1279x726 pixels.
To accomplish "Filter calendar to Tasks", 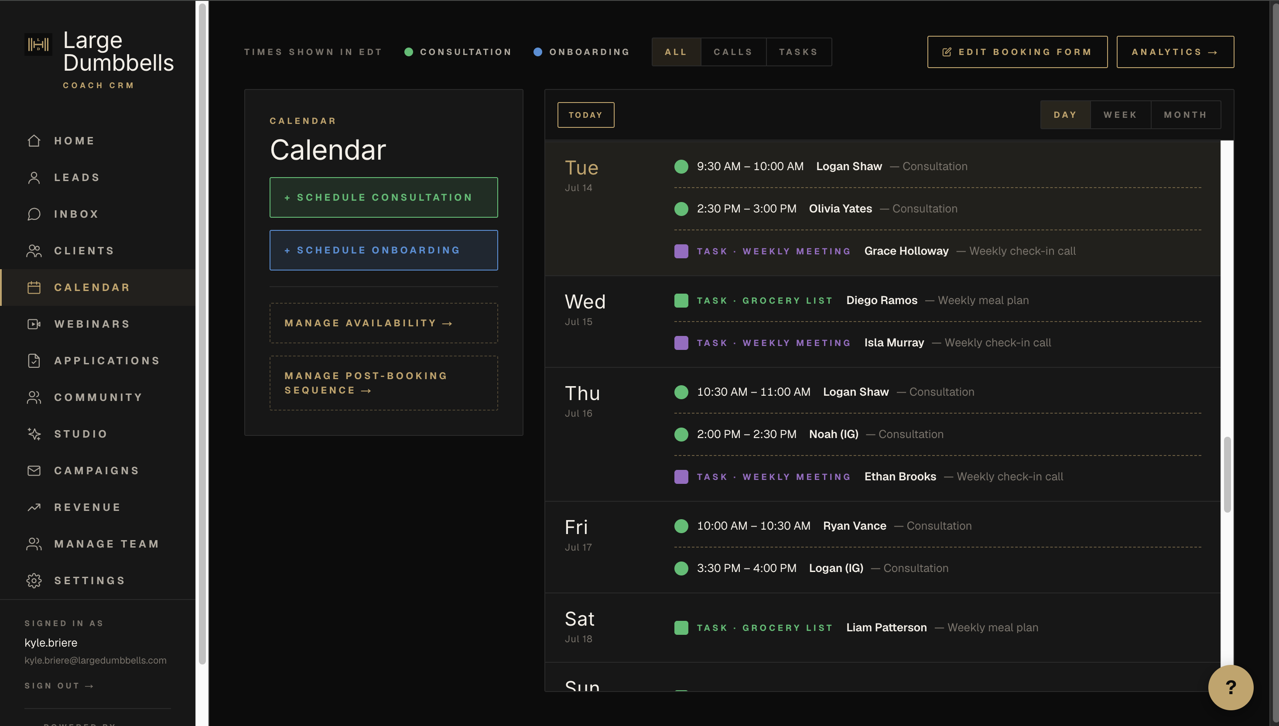I will point(799,52).
